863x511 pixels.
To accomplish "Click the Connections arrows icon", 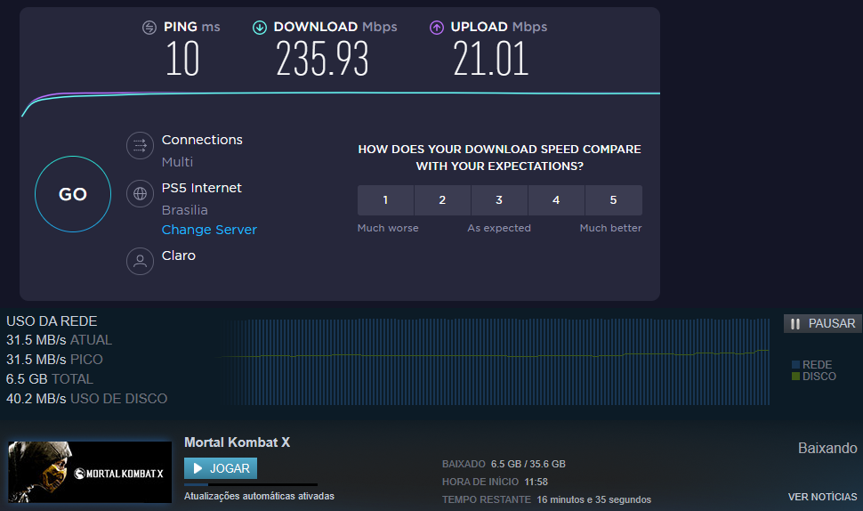I will [140, 145].
